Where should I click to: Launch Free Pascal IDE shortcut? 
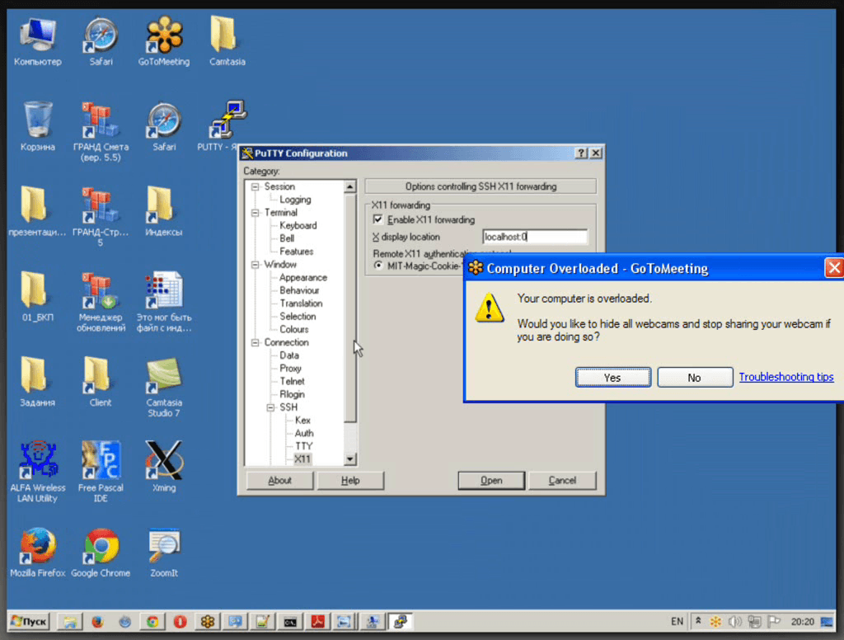101,473
